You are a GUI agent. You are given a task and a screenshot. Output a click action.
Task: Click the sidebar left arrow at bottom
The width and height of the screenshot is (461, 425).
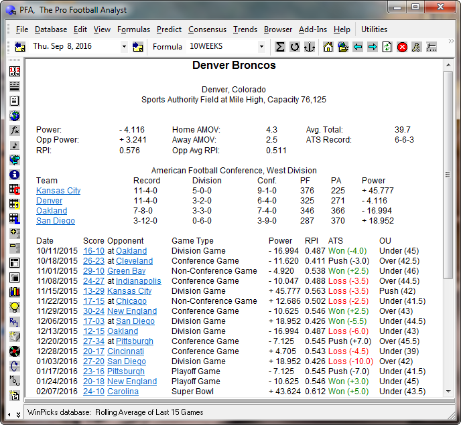click(x=9, y=414)
